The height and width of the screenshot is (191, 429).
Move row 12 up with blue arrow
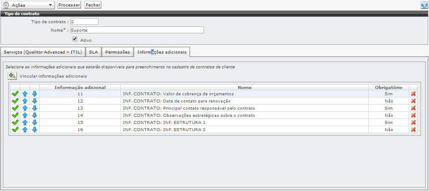click(25, 101)
